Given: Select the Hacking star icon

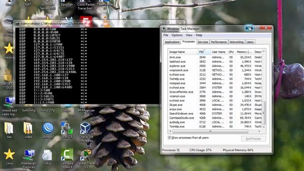Looking at the screenshot, I should tap(9, 48).
